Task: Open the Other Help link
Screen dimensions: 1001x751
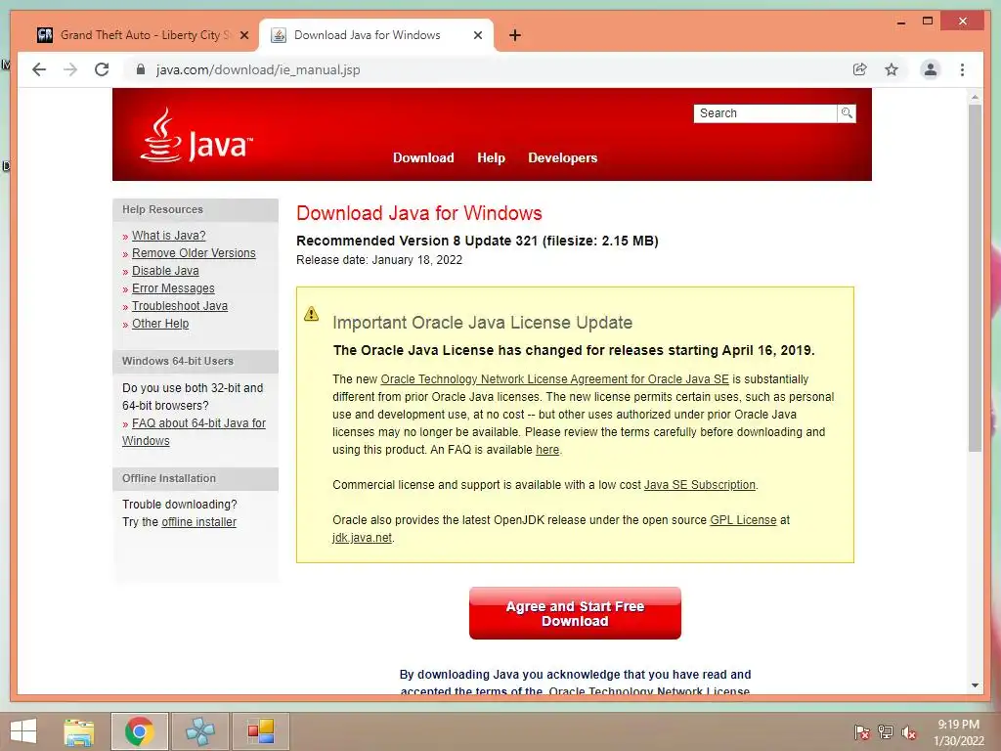Action: pyautogui.click(x=160, y=323)
